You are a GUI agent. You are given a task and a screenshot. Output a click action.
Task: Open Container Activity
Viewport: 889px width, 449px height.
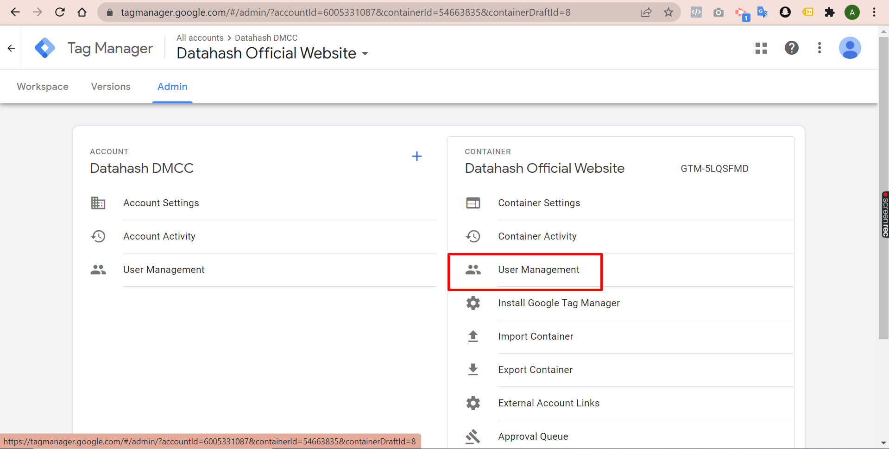coord(537,236)
